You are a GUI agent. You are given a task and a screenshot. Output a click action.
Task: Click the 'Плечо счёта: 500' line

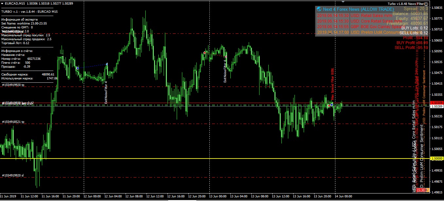point(16,63)
